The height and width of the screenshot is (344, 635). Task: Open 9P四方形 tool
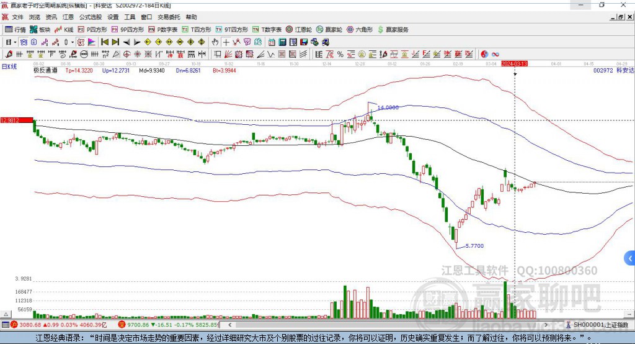pyautogui.click(x=128, y=30)
